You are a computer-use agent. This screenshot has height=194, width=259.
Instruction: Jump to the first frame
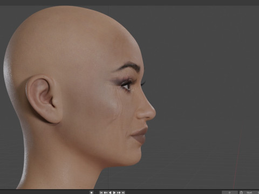(x=101, y=192)
